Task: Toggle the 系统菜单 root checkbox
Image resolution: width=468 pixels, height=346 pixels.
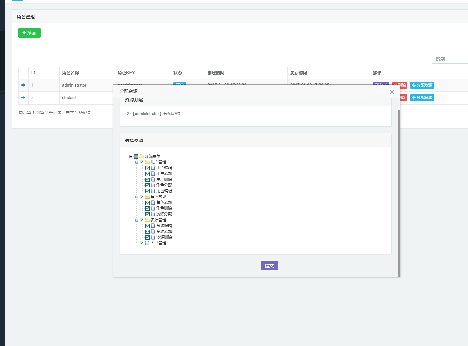Action: click(136, 156)
